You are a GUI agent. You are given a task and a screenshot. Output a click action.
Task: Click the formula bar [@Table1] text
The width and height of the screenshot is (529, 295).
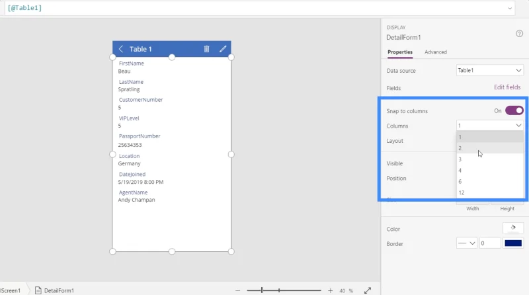pyautogui.click(x=24, y=8)
